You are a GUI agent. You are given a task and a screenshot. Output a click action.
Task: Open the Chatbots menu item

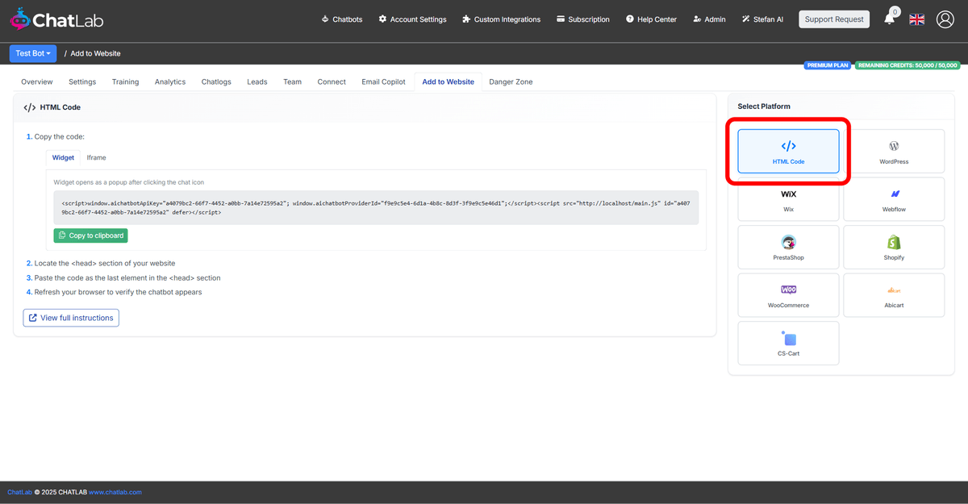(x=342, y=19)
